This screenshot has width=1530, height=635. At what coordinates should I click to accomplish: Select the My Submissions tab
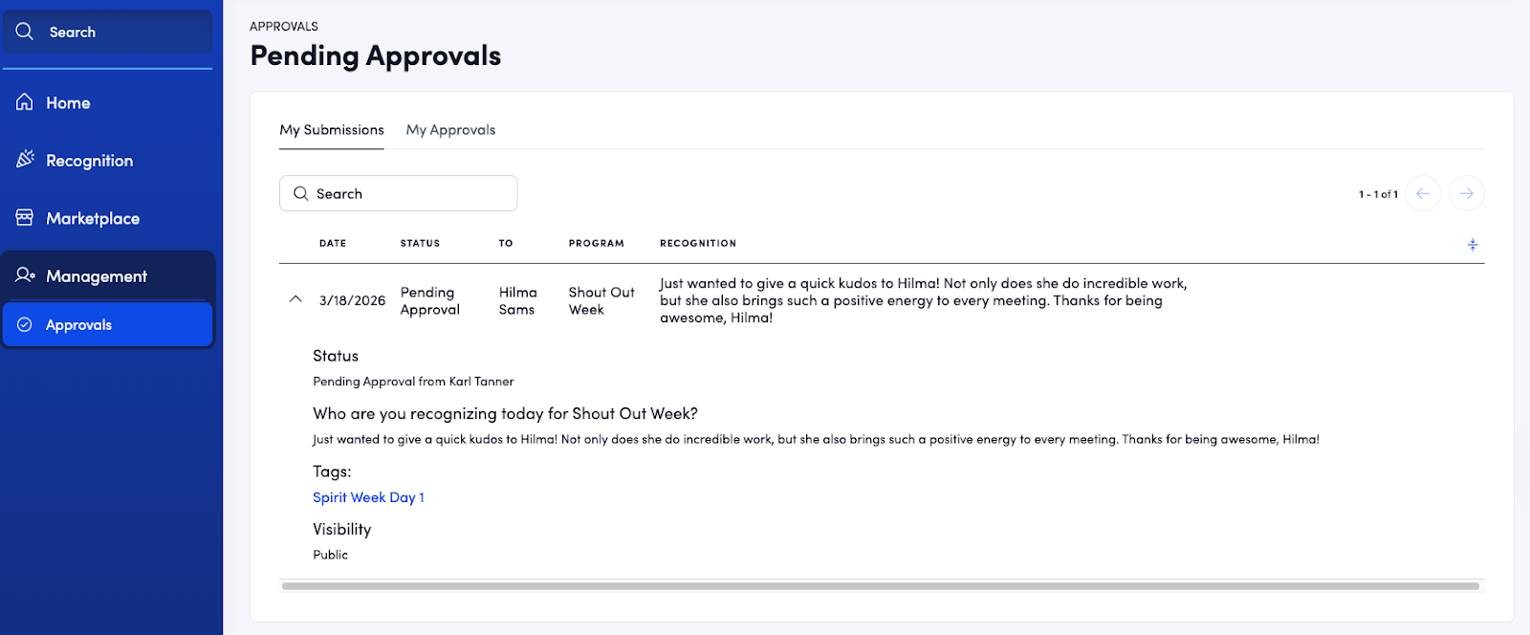click(332, 130)
